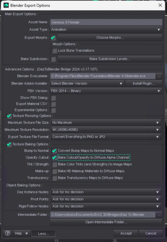Click the Cancel button
Viewport: 167px width, 242px height.
(x=151, y=233)
